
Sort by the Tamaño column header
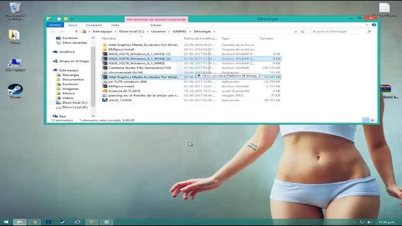266,38
